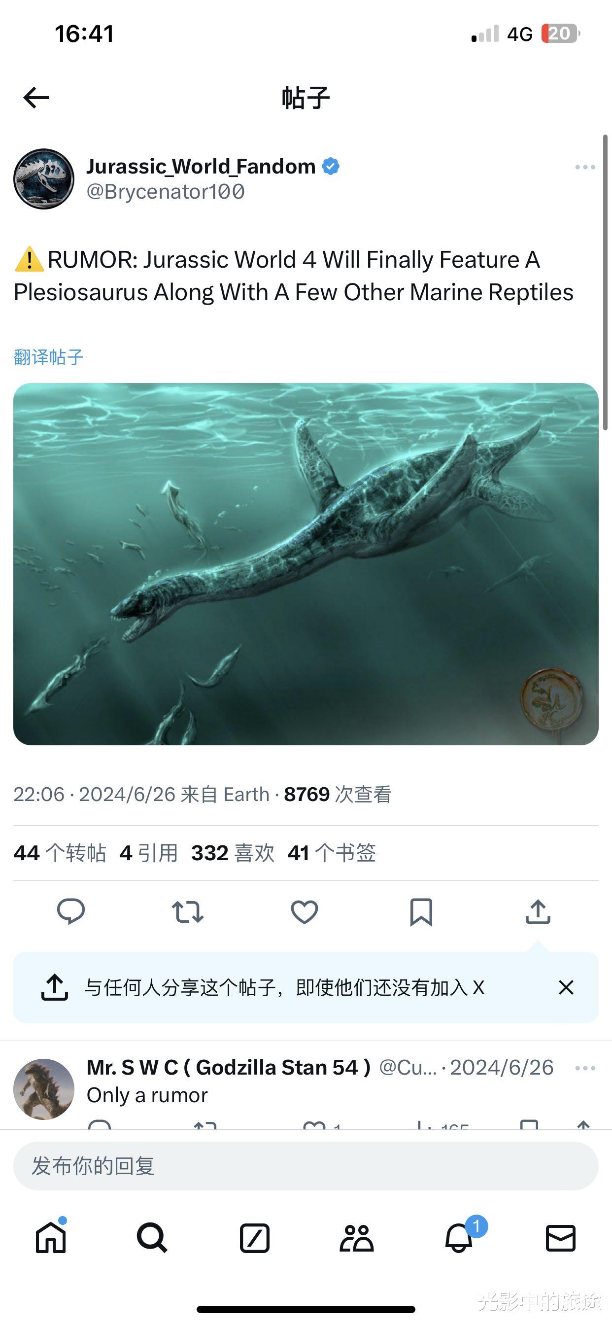The image size is (612, 1325).
Task: Bookmark the Plesiosaurus rumor post
Action: [421, 912]
